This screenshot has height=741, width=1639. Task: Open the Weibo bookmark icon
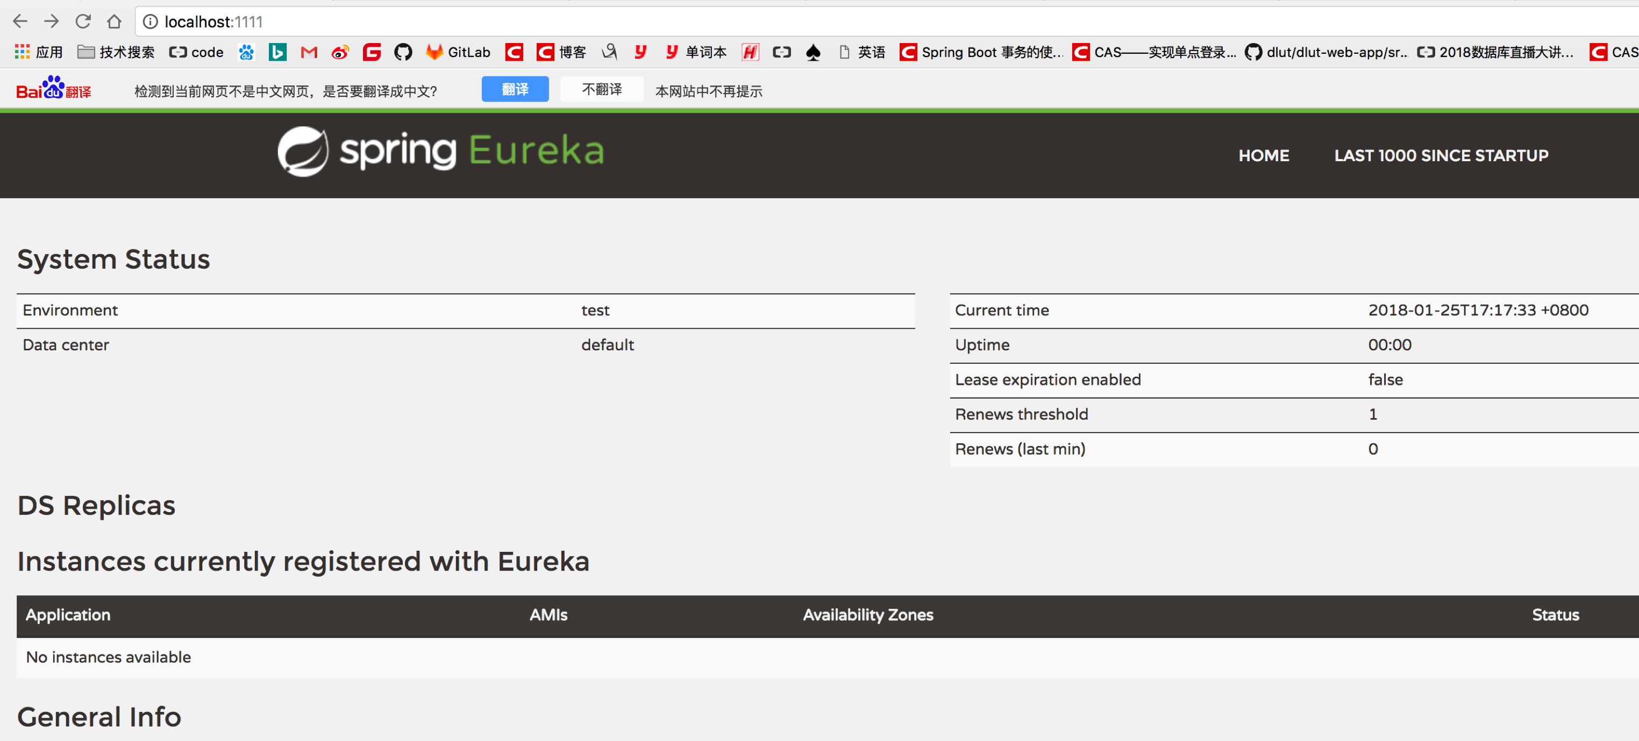340,52
